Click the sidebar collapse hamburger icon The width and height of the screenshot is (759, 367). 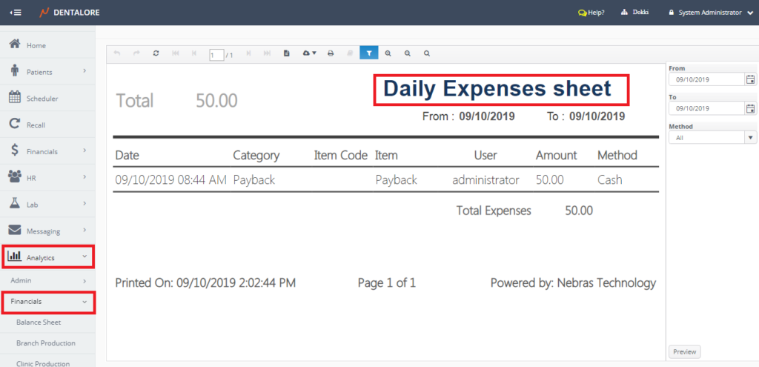[x=16, y=13]
